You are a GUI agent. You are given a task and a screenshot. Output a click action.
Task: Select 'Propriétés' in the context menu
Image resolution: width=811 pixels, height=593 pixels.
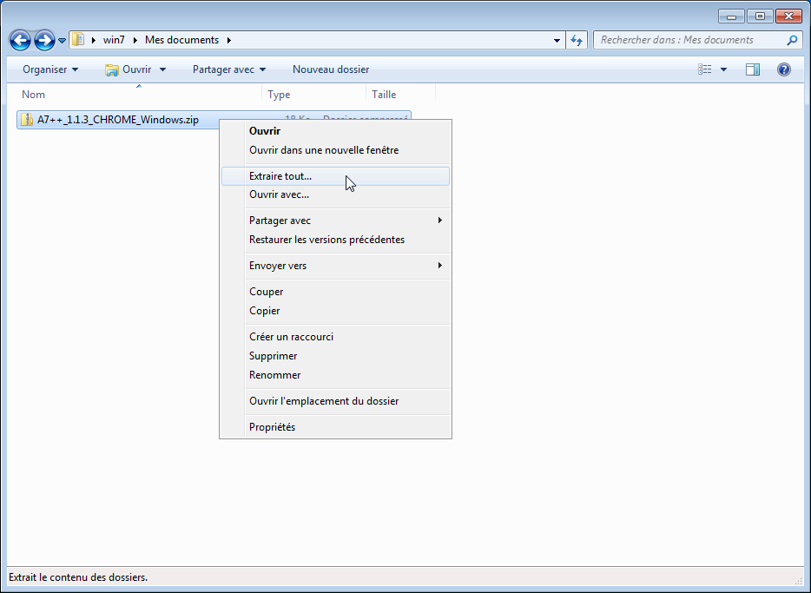[x=272, y=427]
